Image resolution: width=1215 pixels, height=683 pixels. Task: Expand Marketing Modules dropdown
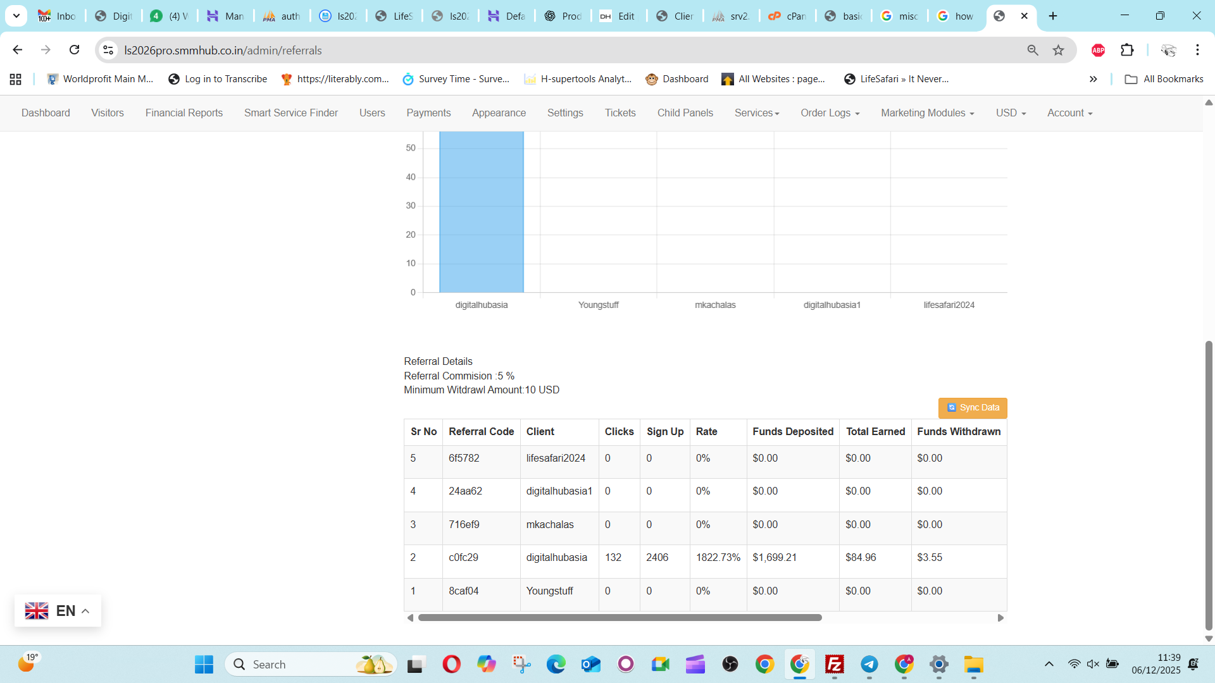pyautogui.click(x=927, y=113)
